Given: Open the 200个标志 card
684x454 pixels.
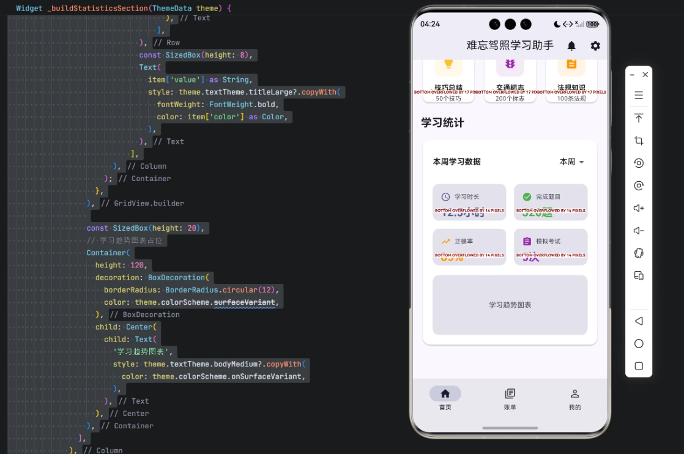Looking at the screenshot, I should click(510, 81).
